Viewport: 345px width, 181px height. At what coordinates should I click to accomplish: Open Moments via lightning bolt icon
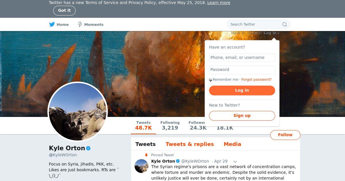pos(80,24)
